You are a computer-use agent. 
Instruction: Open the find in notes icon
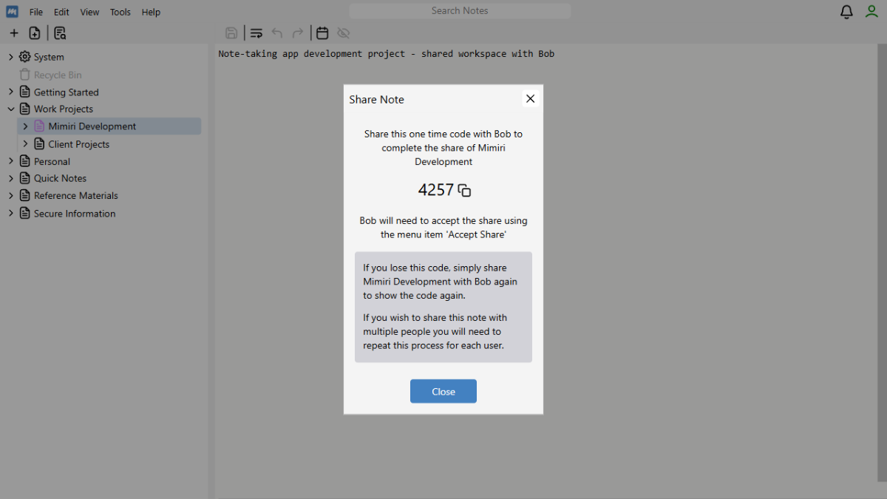pos(60,33)
